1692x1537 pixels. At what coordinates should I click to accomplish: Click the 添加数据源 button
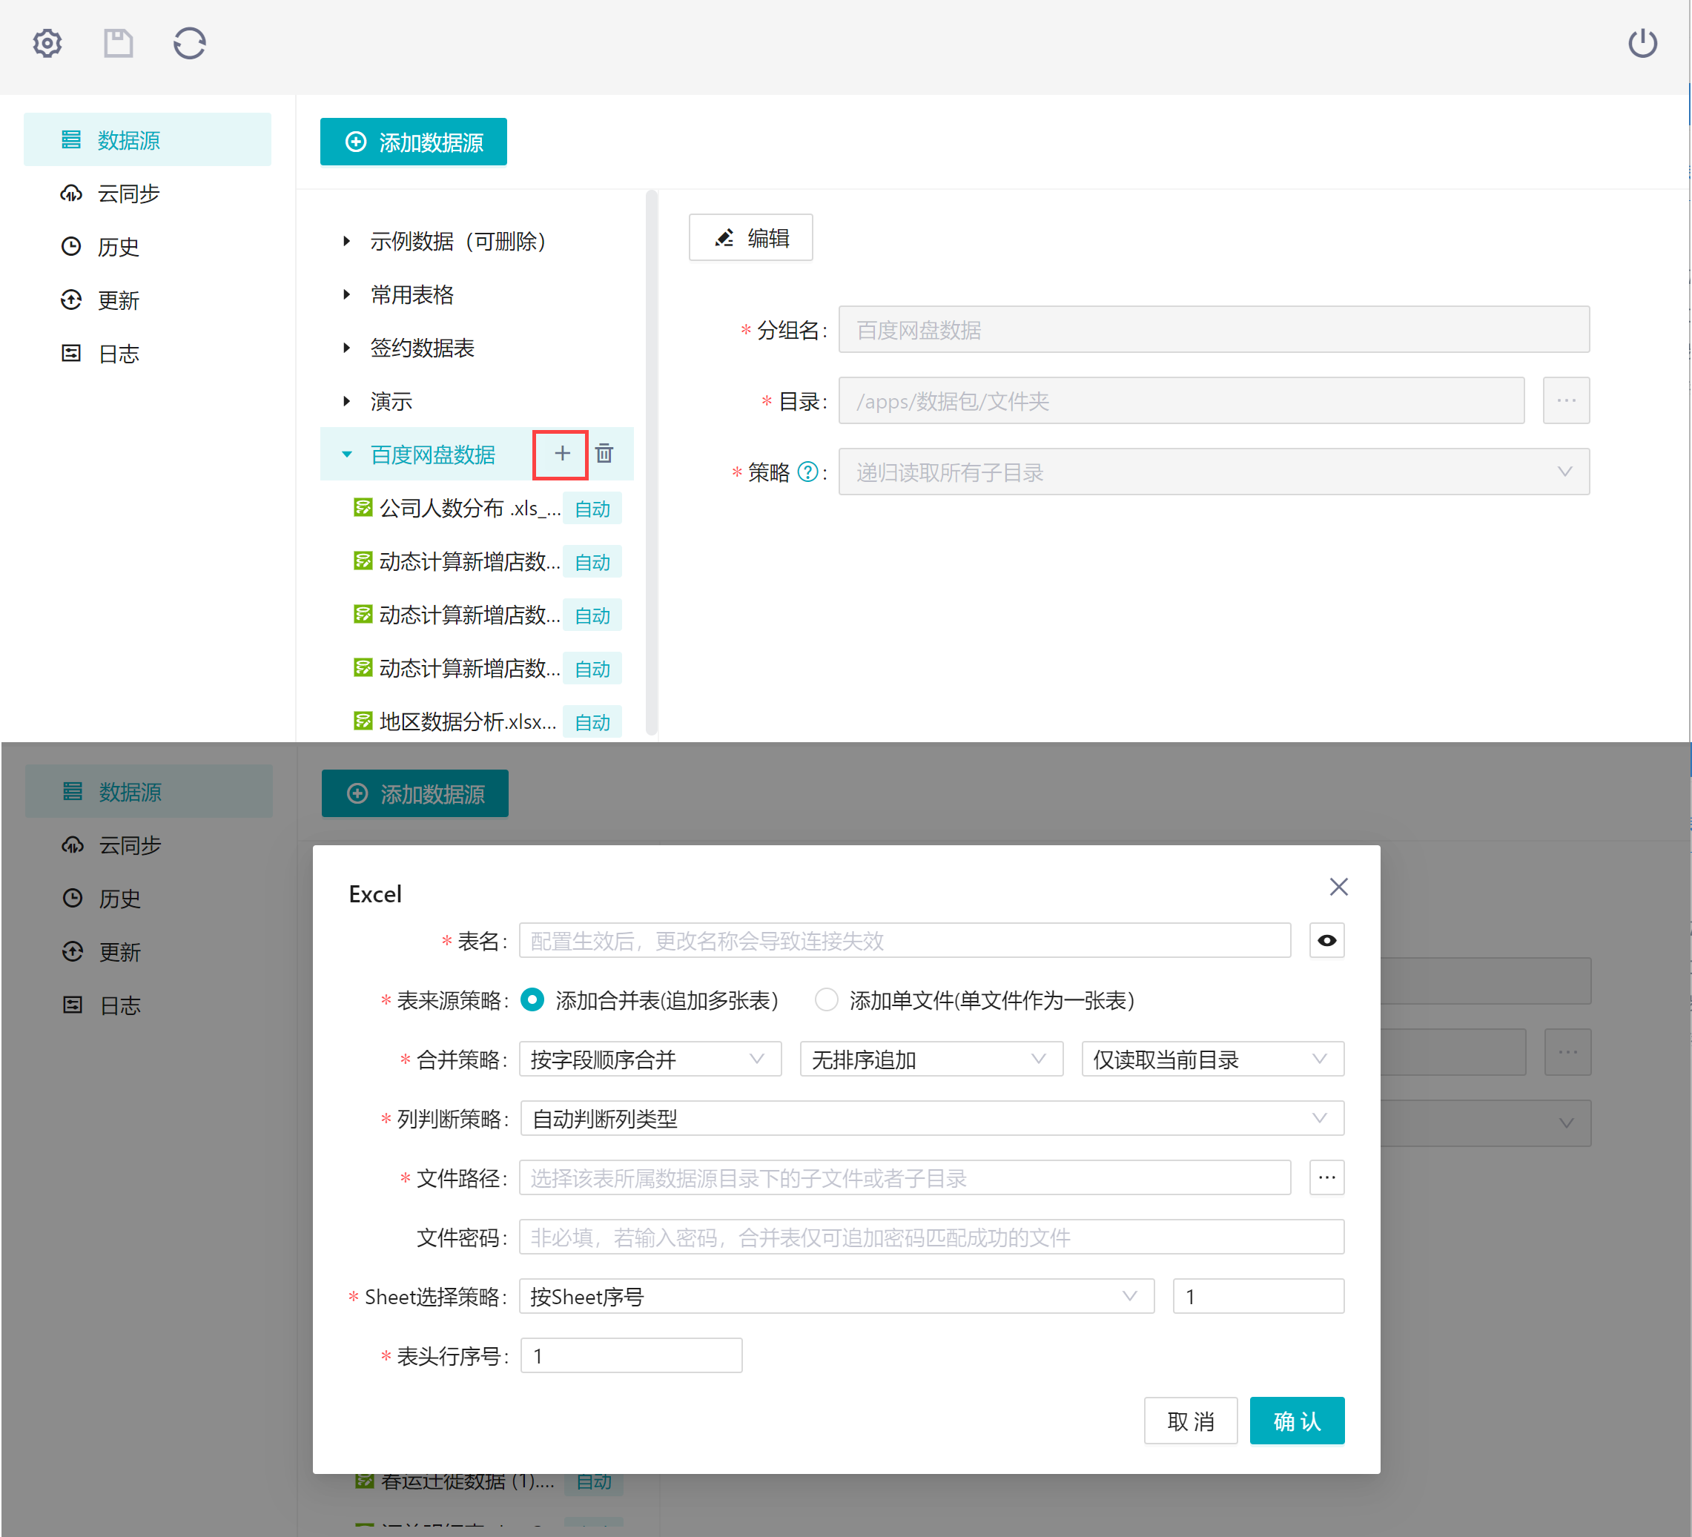[413, 142]
